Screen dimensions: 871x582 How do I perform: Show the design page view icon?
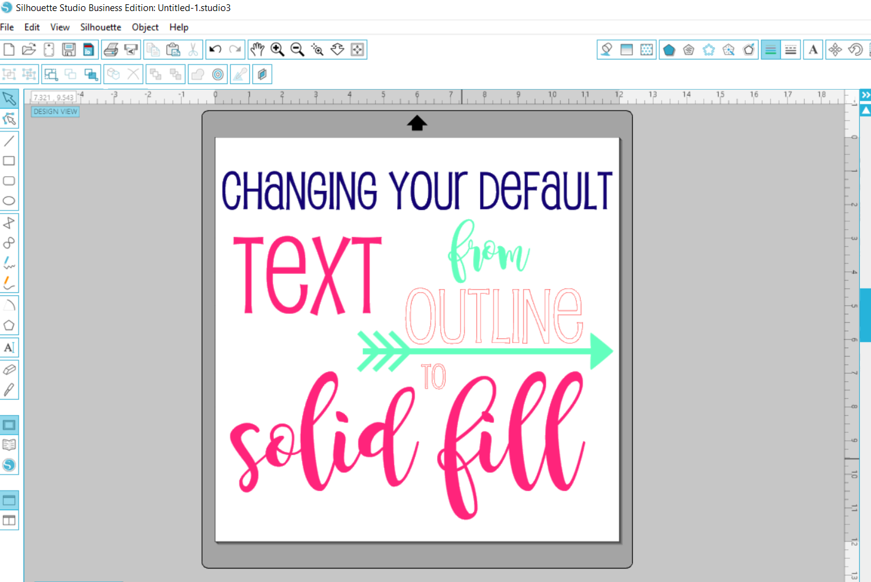tap(9, 425)
